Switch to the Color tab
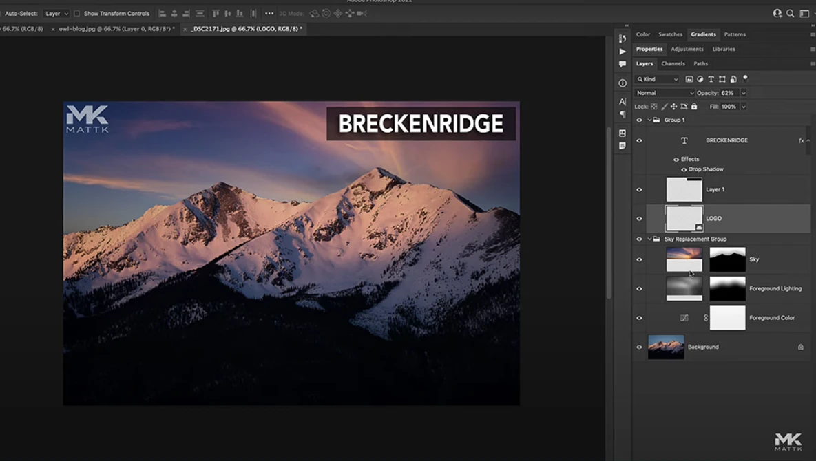Screen dimensions: 816x461 pos(643,34)
